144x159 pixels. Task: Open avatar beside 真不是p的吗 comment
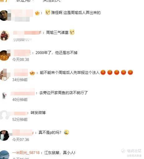[4, 135]
